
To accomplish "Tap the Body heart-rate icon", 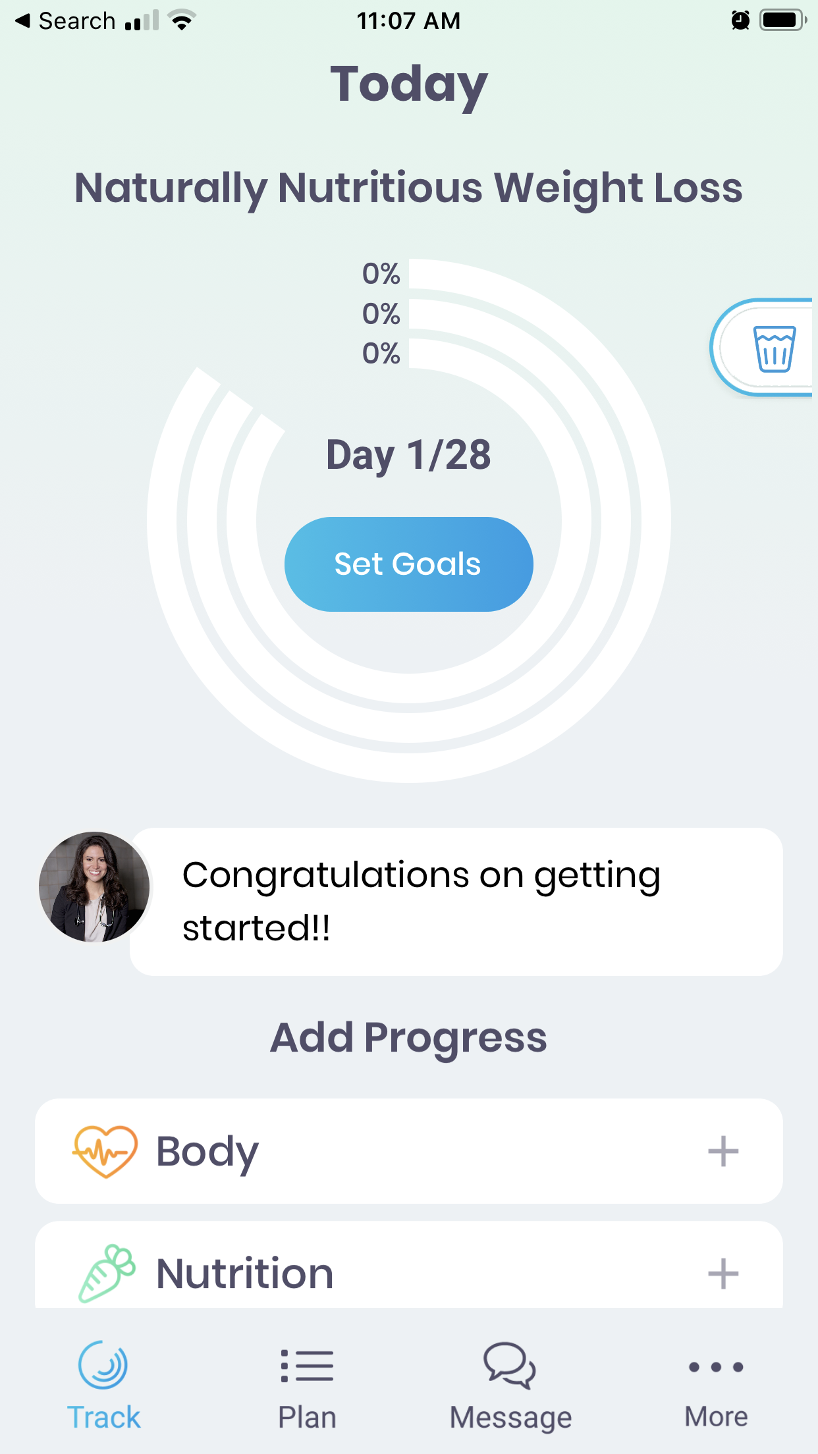I will coord(105,1151).
